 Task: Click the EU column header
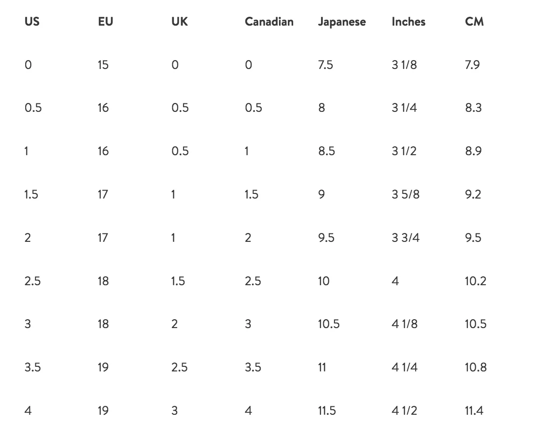(105, 22)
